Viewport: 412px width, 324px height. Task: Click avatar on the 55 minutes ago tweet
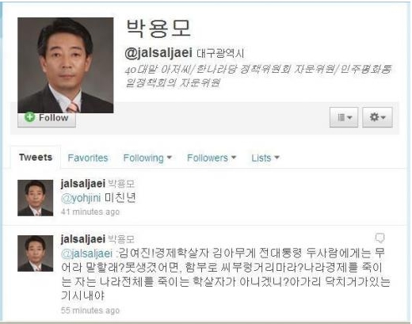(35, 253)
